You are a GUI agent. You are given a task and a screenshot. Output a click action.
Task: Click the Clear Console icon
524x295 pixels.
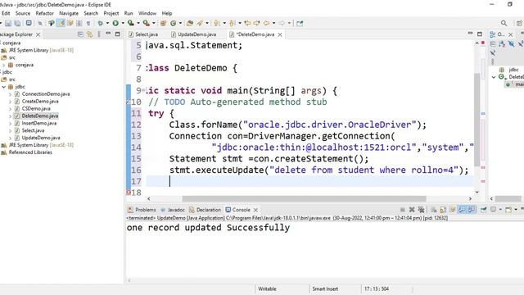[433, 210]
